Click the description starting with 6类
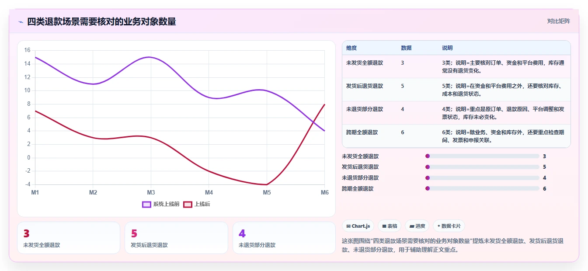The height and width of the screenshot is (271, 588). pos(503,136)
